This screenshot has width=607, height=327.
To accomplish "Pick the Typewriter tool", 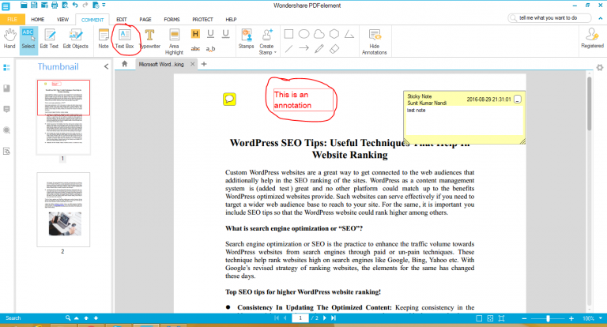I will [x=149, y=39].
